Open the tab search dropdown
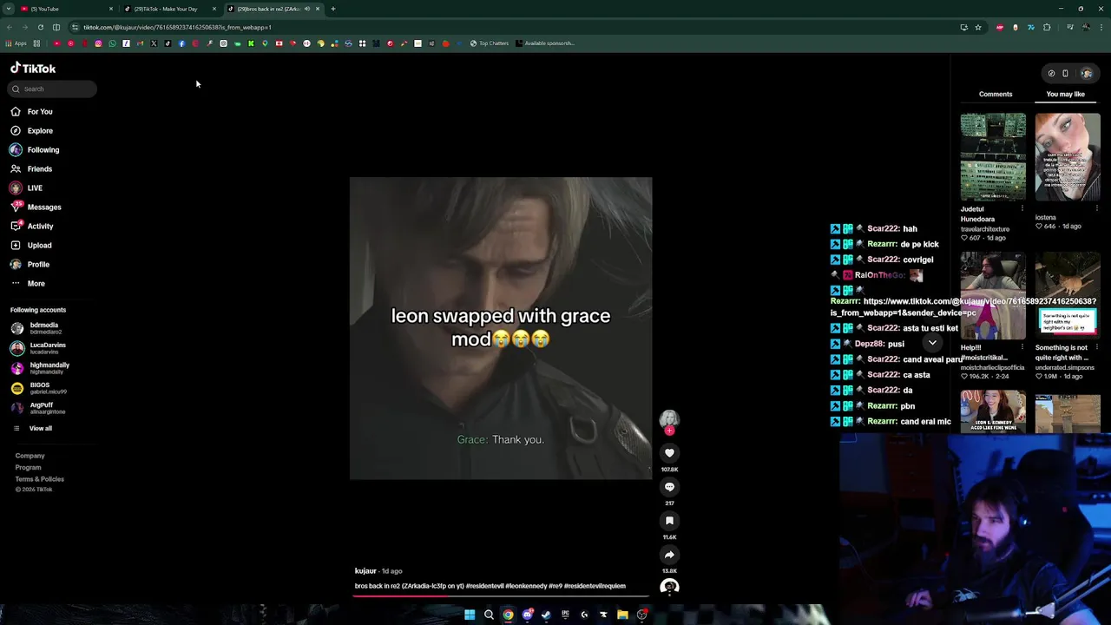This screenshot has width=1111, height=625. tap(8, 9)
